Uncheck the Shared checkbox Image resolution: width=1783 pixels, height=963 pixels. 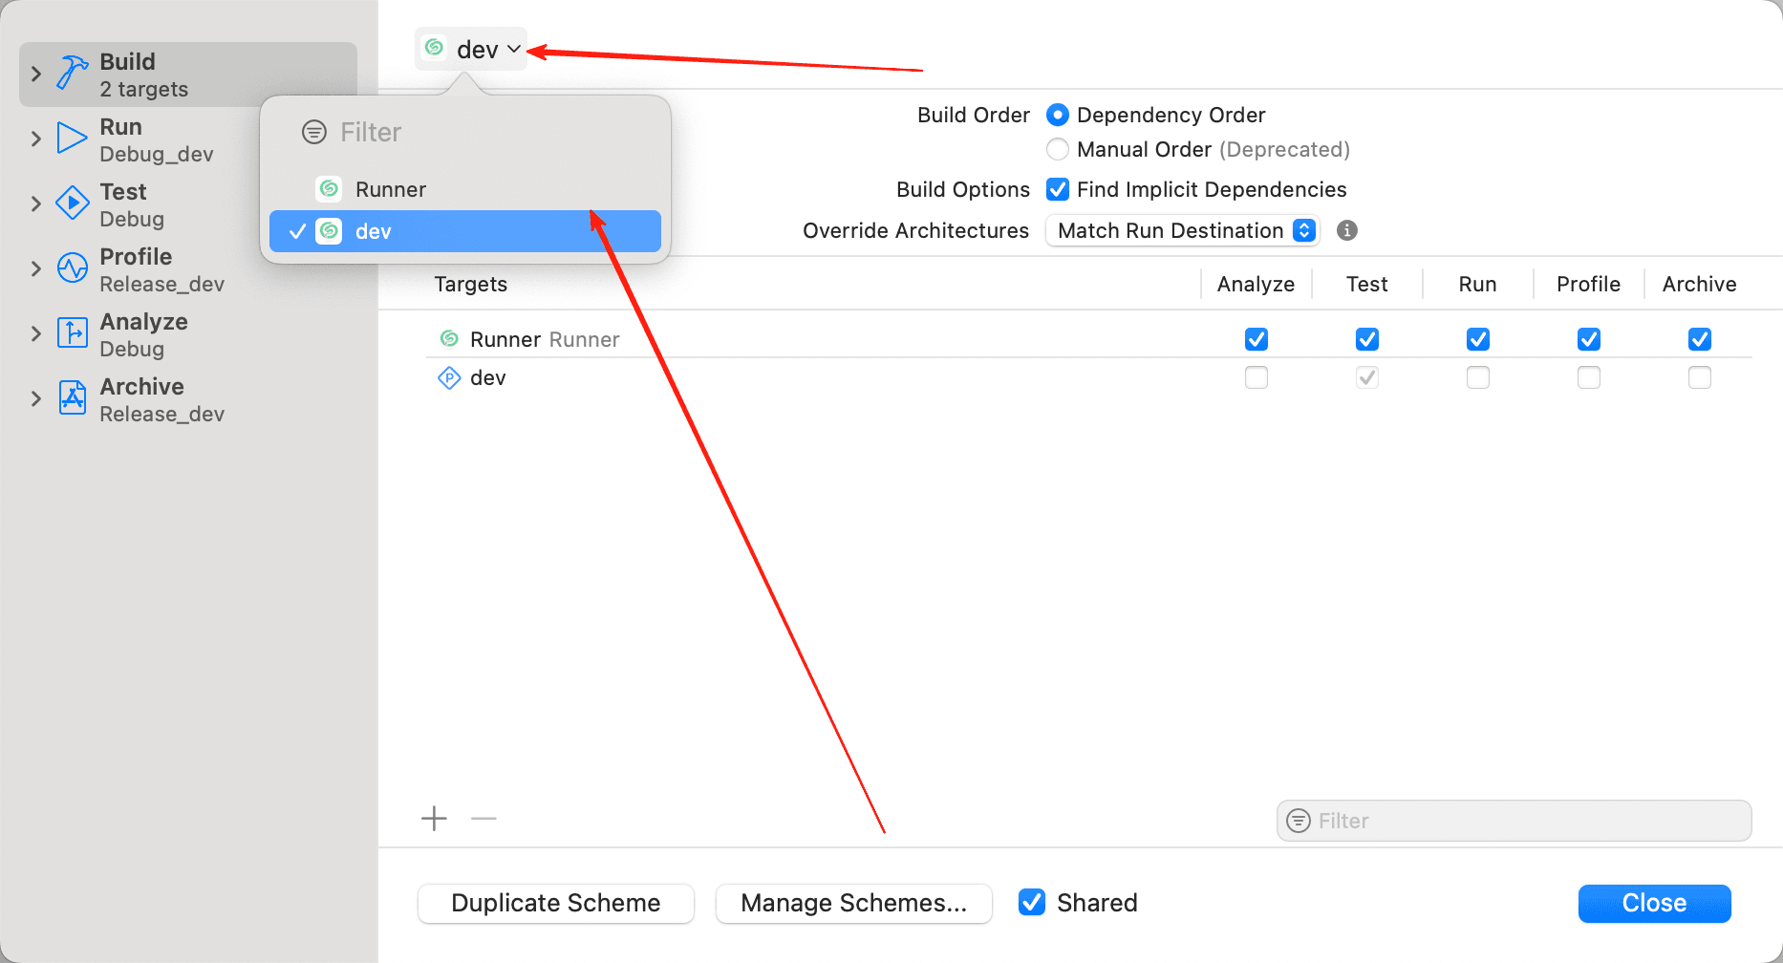coord(1032,902)
